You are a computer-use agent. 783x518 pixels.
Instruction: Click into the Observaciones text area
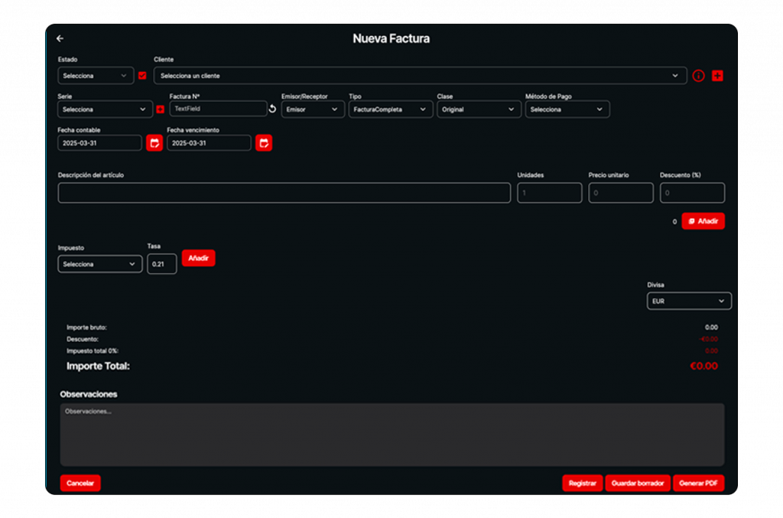click(391, 435)
